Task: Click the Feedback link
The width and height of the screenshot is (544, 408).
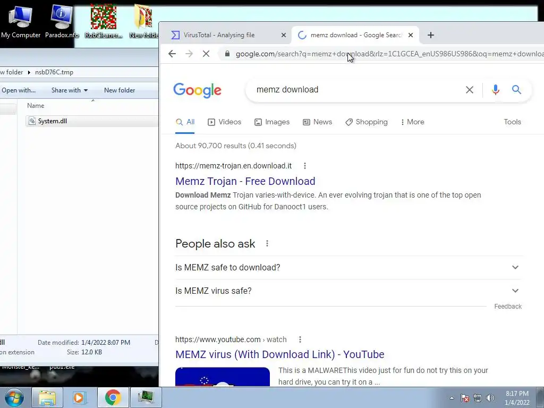Action: (x=507, y=307)
